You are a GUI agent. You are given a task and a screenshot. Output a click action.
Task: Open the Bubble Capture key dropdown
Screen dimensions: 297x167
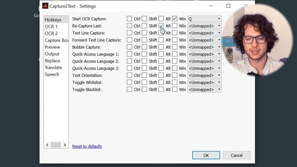click(x=205, y=47)
